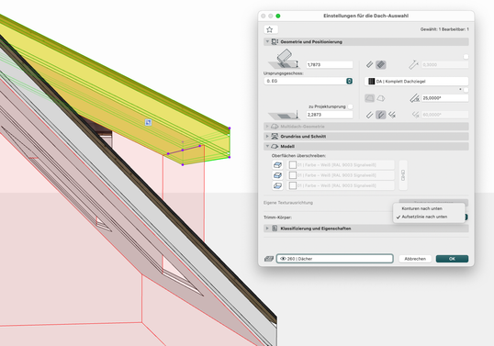Viewport: 494px width, 346px height.
Task: Open the first Farbe – Weiß surface selector
Action: [341, 165]
